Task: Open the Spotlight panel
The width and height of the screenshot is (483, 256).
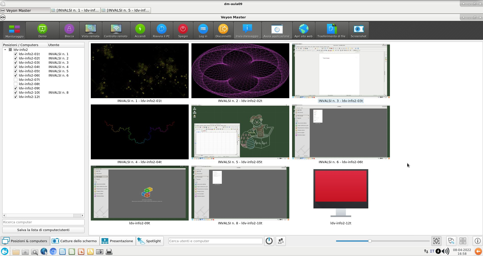Action: click(x=150, y=241)
